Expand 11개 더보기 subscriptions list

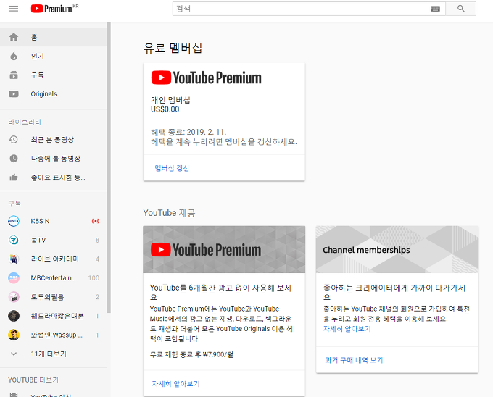pos(54,354)
